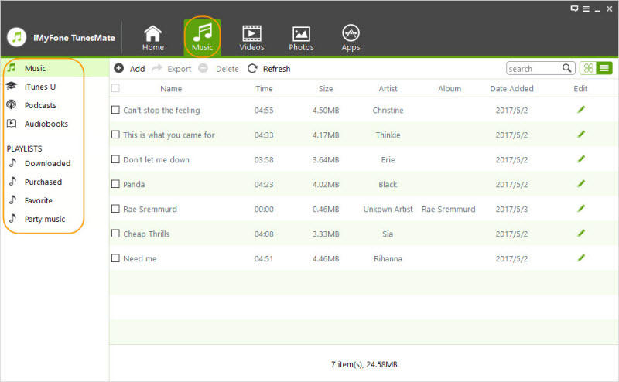Image resolution: width=619 pixels, height=382 pixels.
Task: Click the date "2017/5/3"
Action: click(x=511, y=209)
